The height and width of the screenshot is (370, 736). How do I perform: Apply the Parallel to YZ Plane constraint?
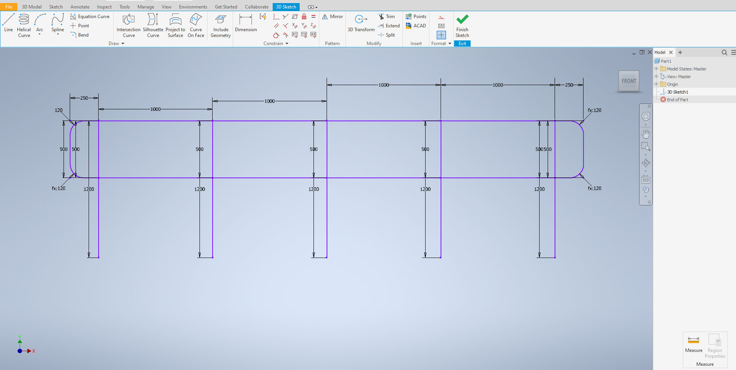(x=304, y=35)
